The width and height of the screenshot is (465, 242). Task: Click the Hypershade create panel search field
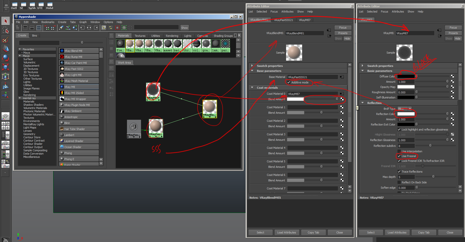[x=39, y=43]
